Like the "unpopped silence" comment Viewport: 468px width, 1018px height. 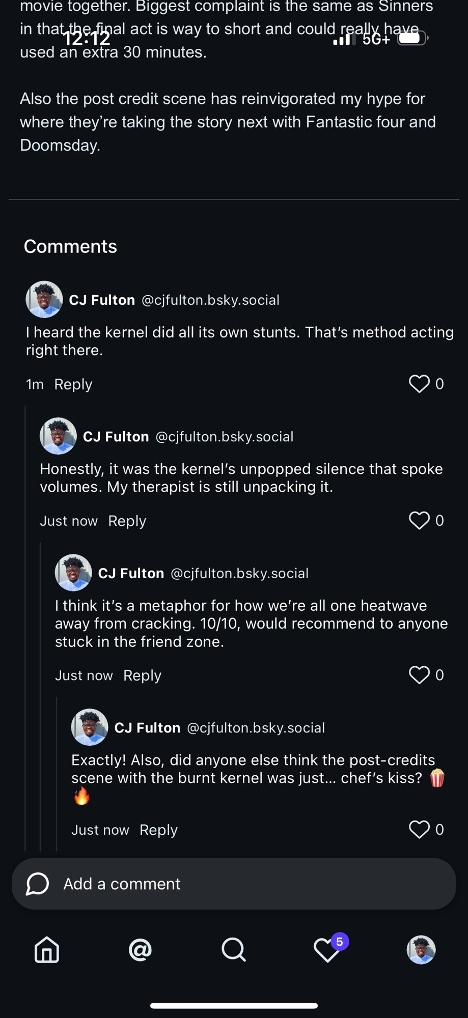(420, 520)
